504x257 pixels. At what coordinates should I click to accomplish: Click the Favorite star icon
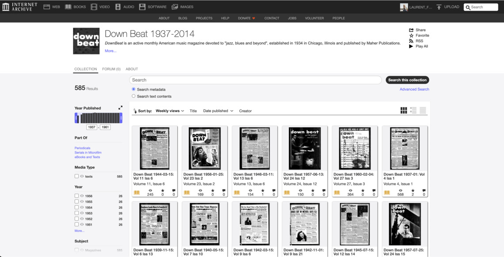pyautogui.click(x=411, y=35)
